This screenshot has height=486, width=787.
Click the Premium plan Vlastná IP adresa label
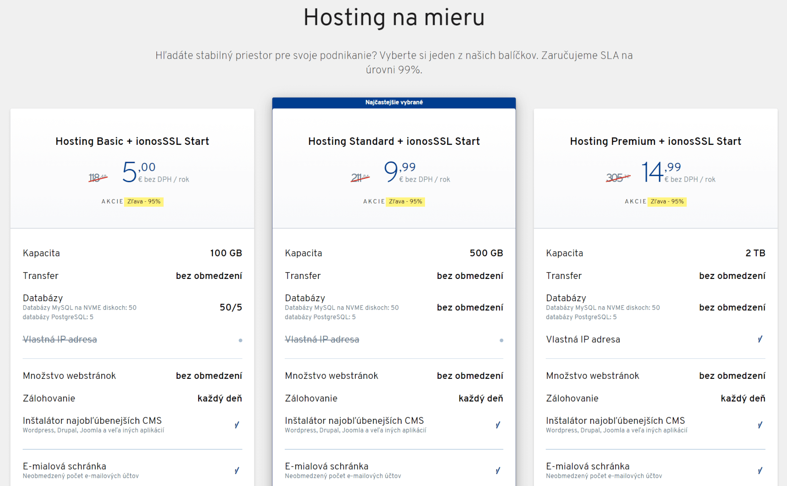coord(583,340)
